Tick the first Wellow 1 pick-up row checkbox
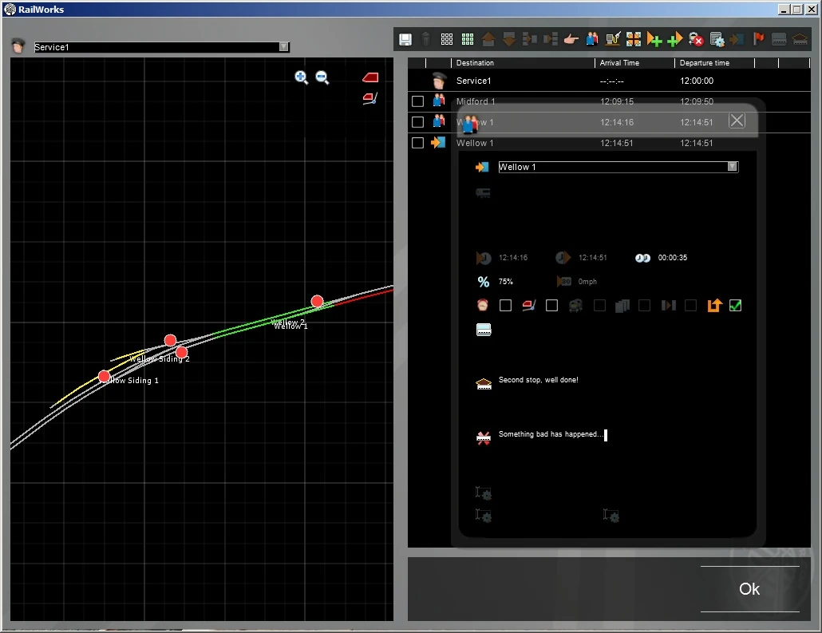The image size is (822, 633). (418, 122)
